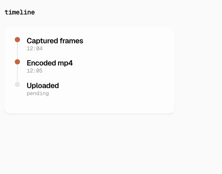
Task: Click the word Captured in first step
Action: (42, 41)
